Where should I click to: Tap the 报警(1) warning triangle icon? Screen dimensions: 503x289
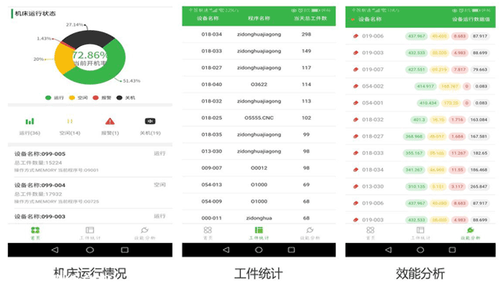coord(110,121)
